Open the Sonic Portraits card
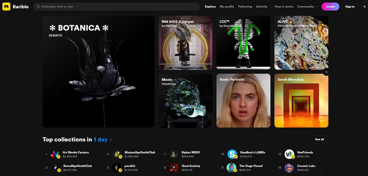 pos(243,101)
